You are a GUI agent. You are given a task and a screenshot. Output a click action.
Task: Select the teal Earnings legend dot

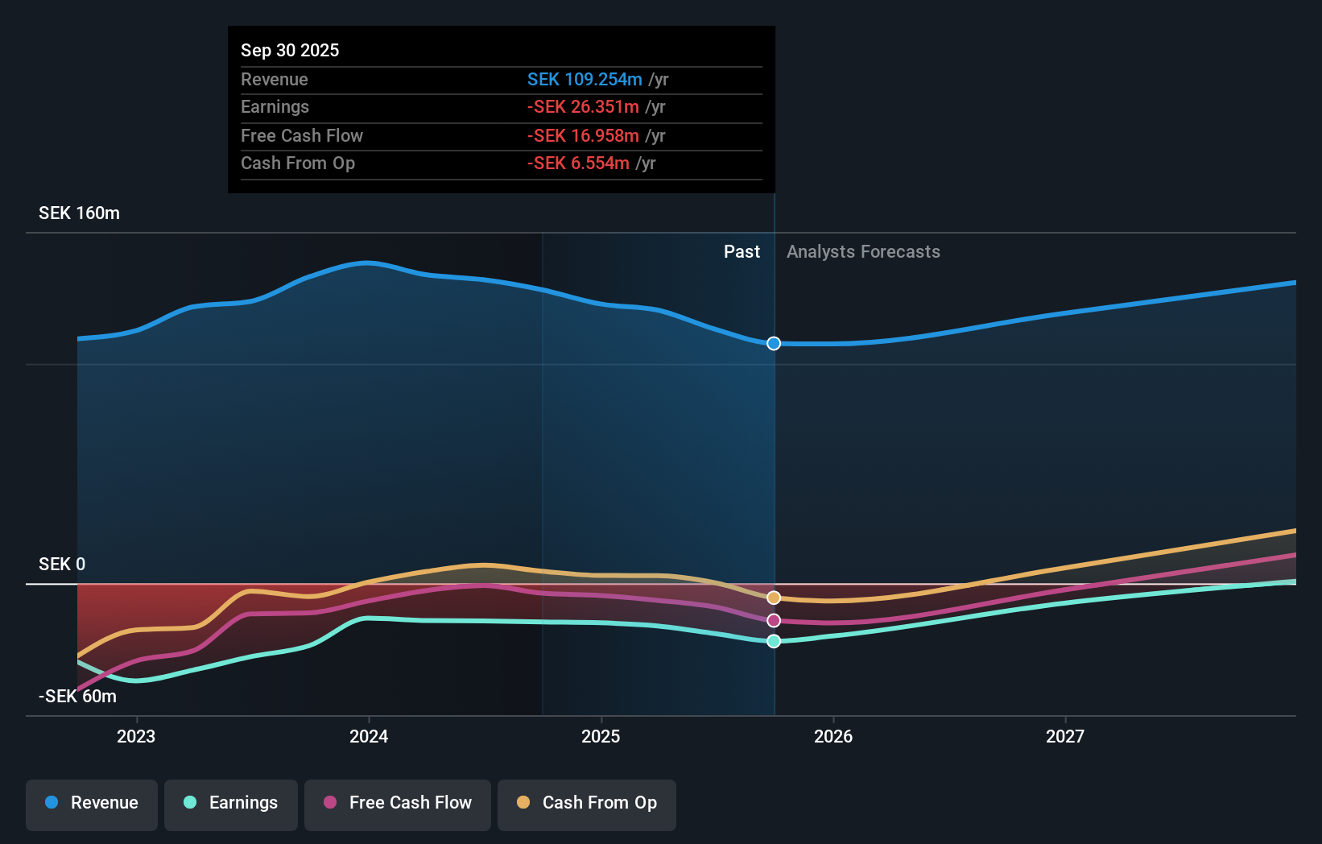point(187,803)
